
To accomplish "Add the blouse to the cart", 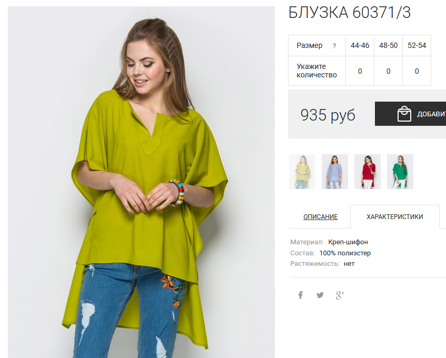I will click(x=410, y=114).
